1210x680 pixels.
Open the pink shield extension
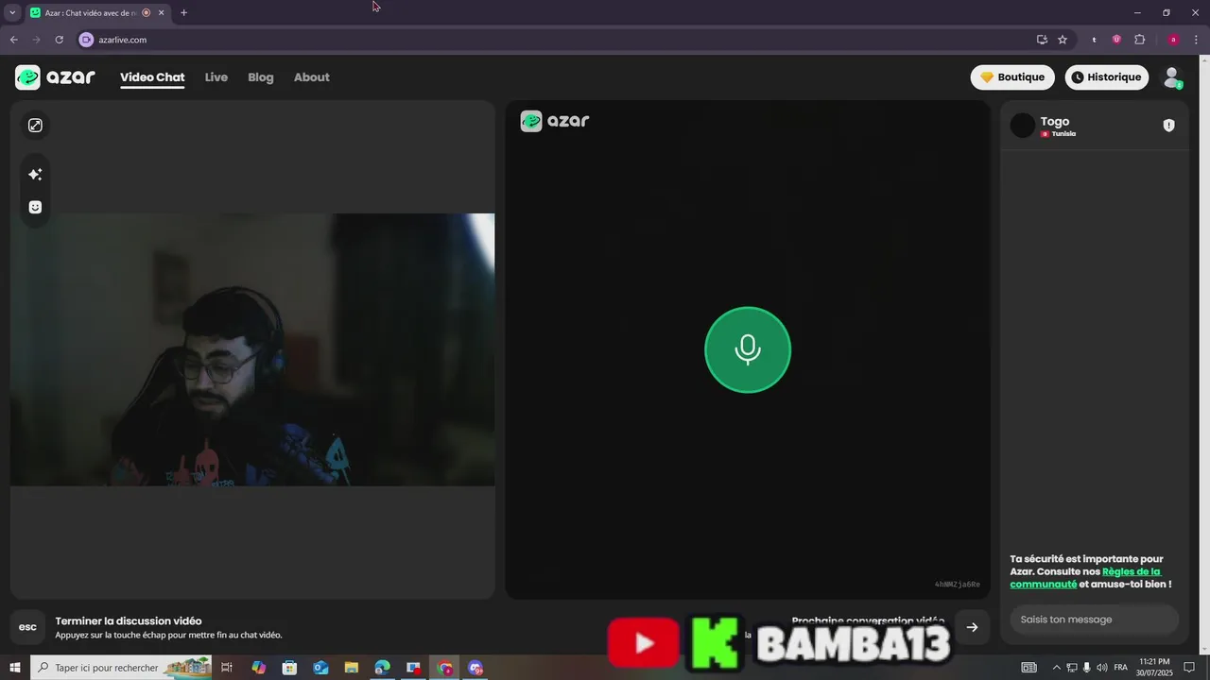pos(1116,40)
